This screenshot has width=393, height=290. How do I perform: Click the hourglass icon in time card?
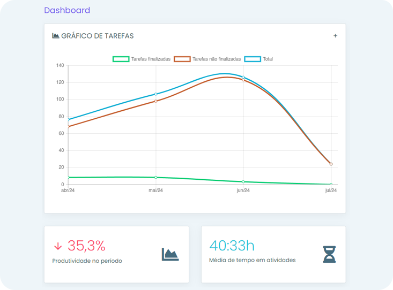pyautogui.click(x=329, y=254)
